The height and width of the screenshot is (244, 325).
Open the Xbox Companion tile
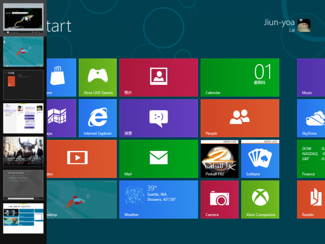click(260, 199)
